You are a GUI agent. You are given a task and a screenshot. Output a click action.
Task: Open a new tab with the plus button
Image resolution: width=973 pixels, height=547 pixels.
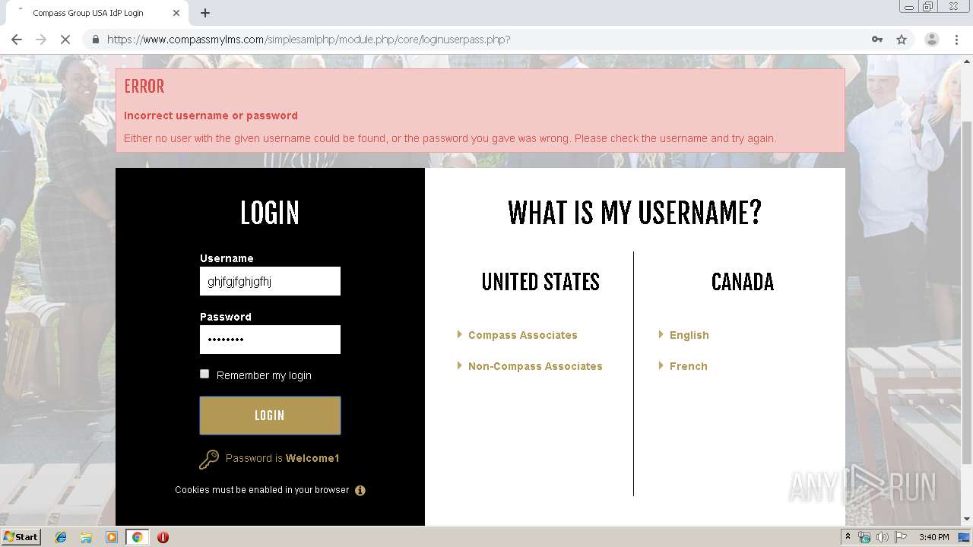205,13
